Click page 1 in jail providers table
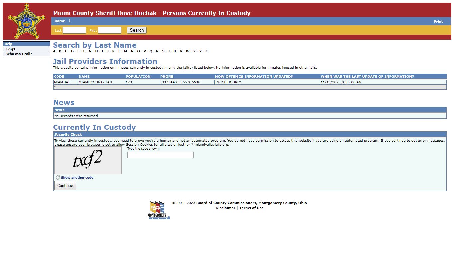The height and width of the screenshot is (255, 454). [55, 87]
